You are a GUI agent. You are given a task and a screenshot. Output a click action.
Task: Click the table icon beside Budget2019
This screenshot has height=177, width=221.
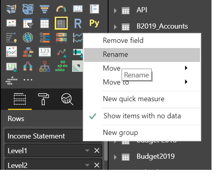coord(126,157)
